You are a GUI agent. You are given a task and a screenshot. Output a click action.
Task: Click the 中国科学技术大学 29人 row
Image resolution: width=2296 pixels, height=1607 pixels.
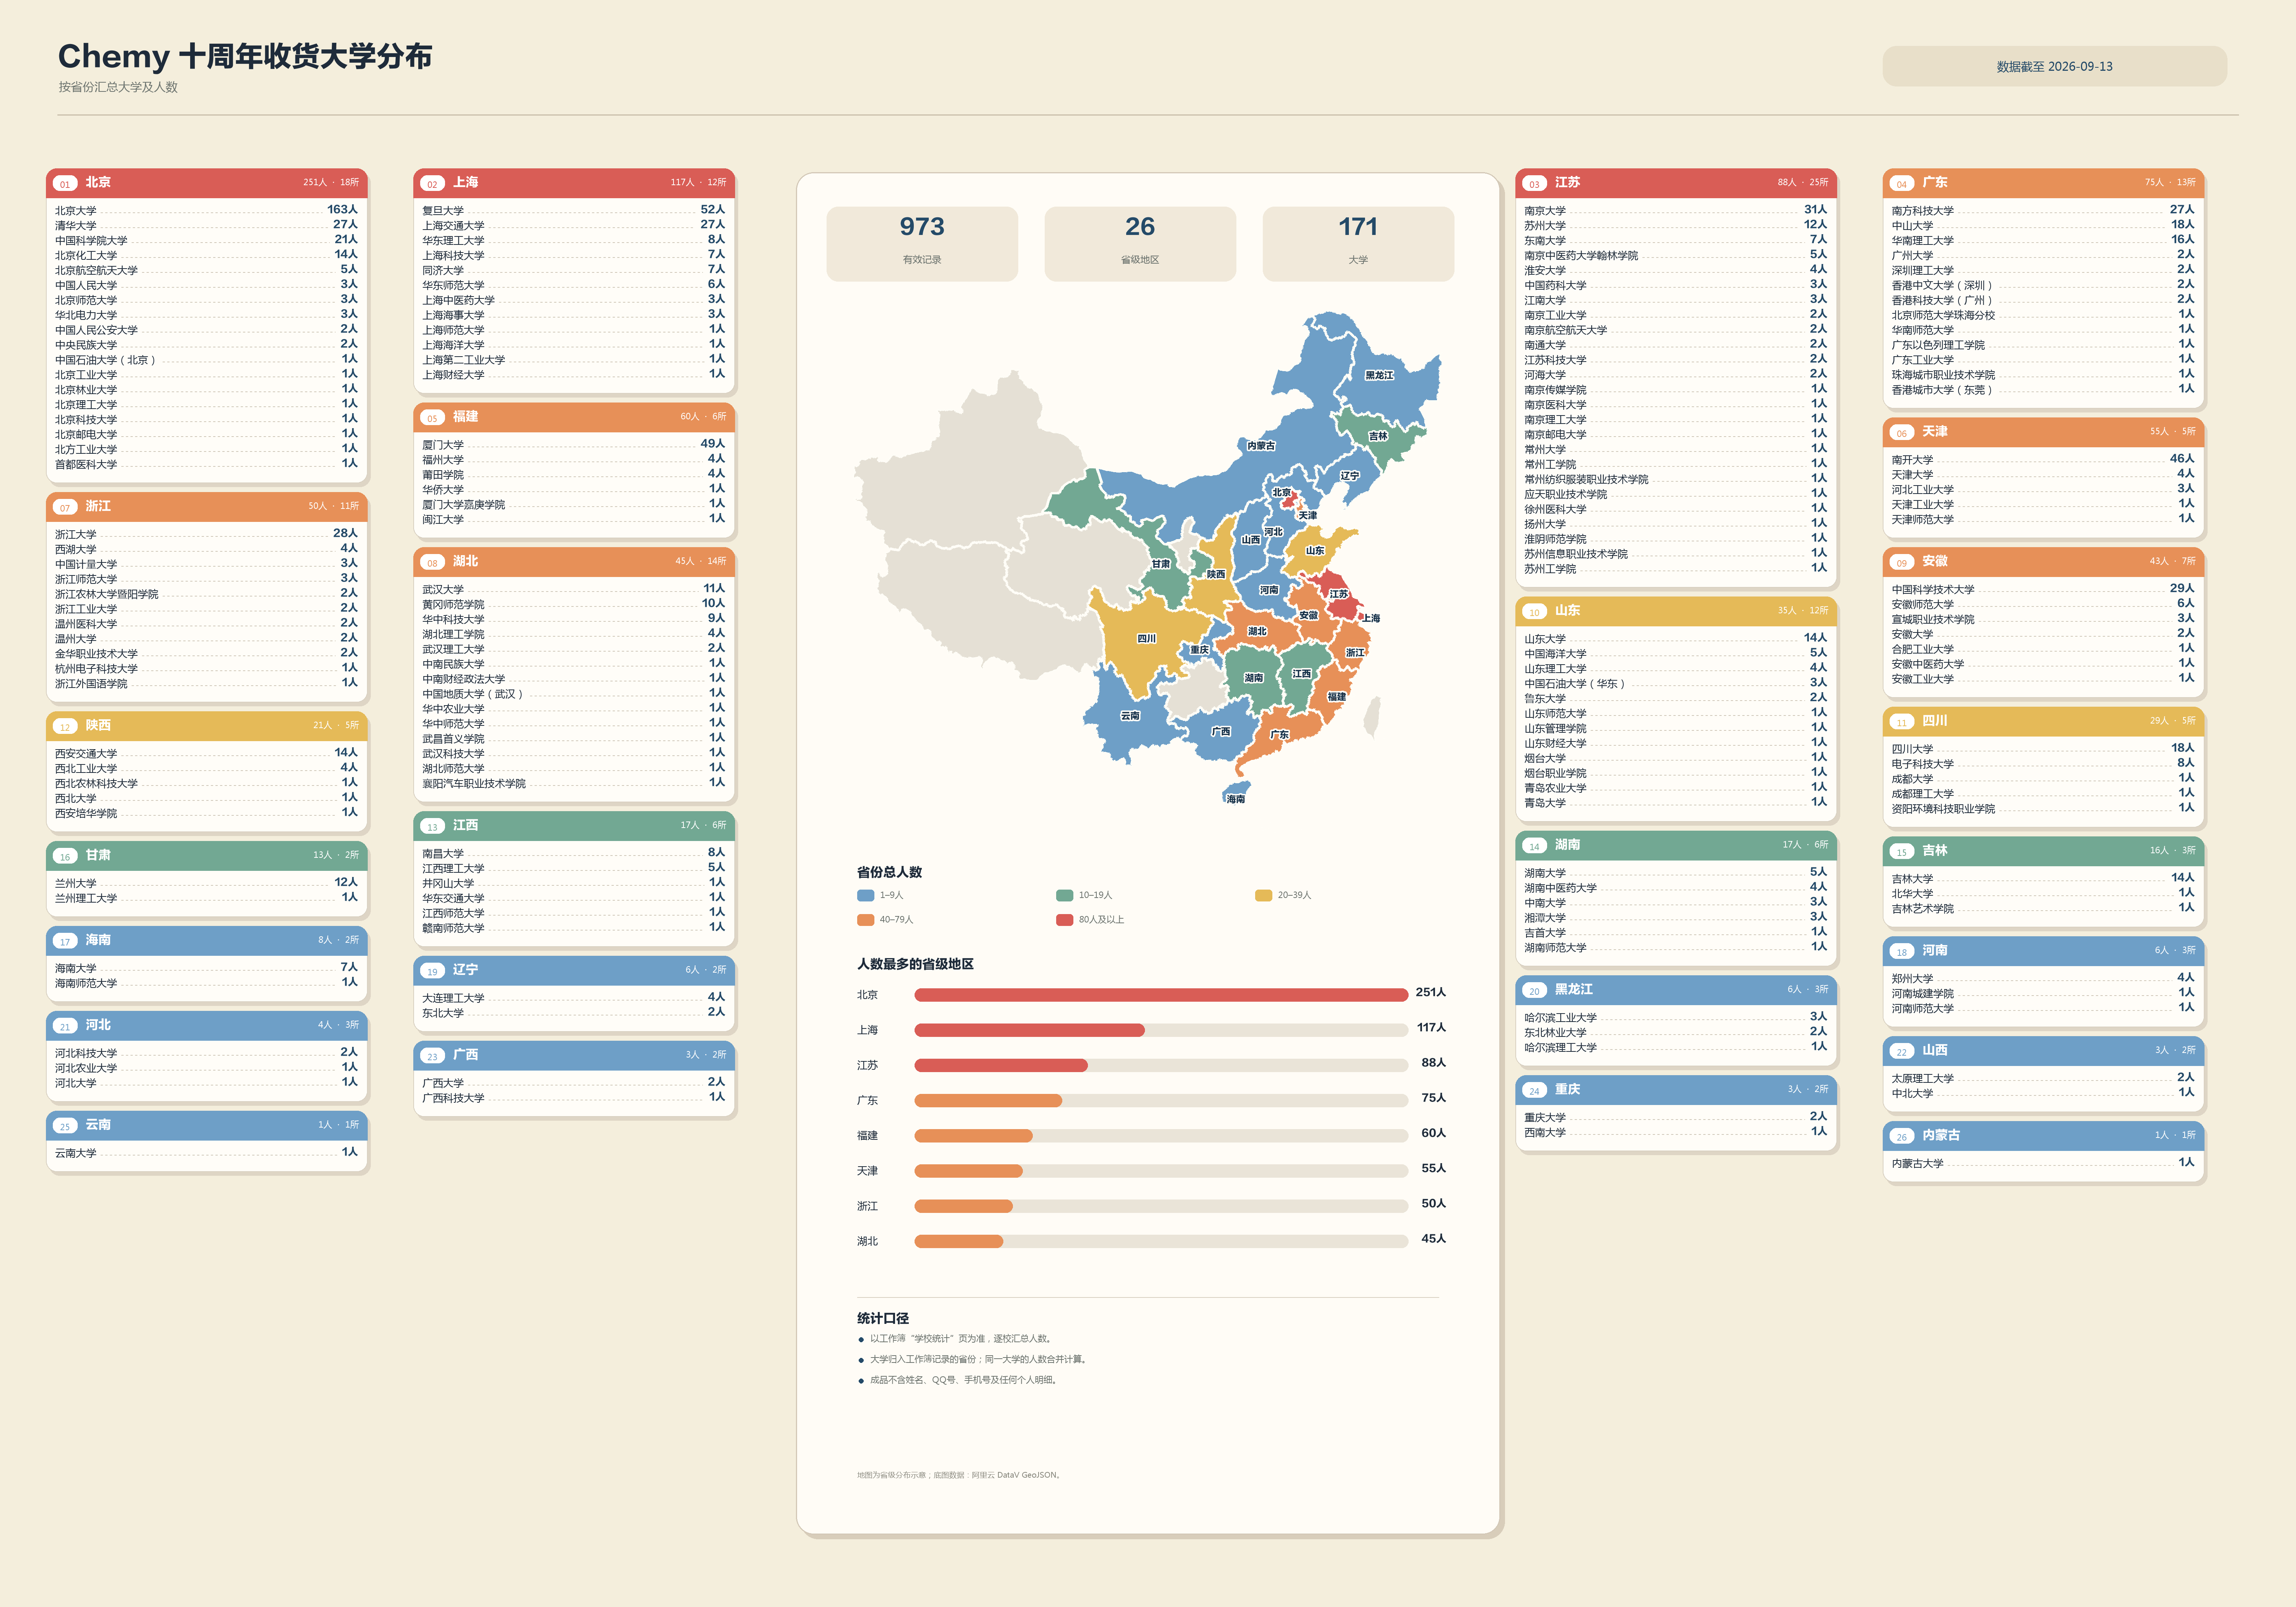click(x=2043, y=589)
